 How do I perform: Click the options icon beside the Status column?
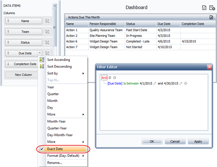click(x=47, y=43)
